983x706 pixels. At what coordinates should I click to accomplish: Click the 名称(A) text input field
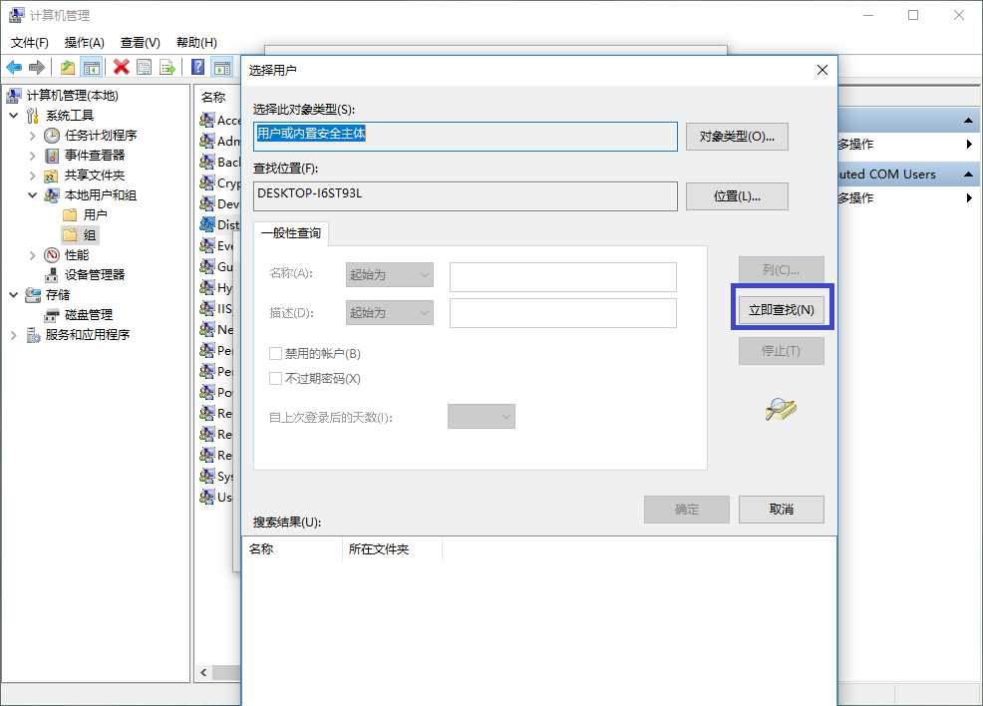pos(563,276)
